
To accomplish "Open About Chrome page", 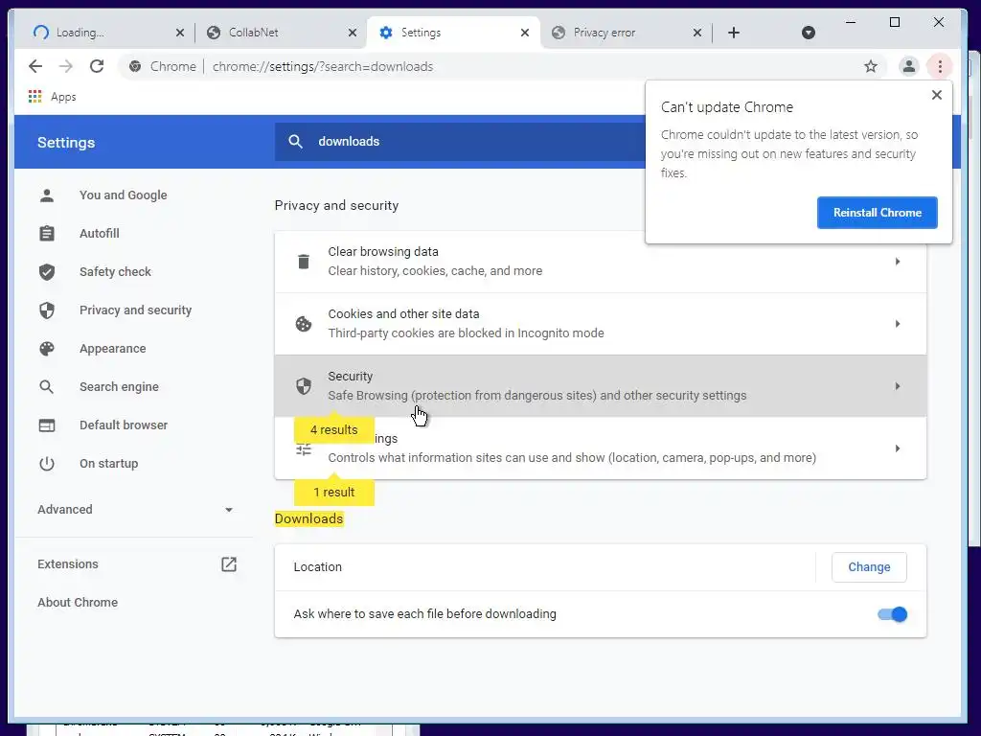I will coord(78,603).
